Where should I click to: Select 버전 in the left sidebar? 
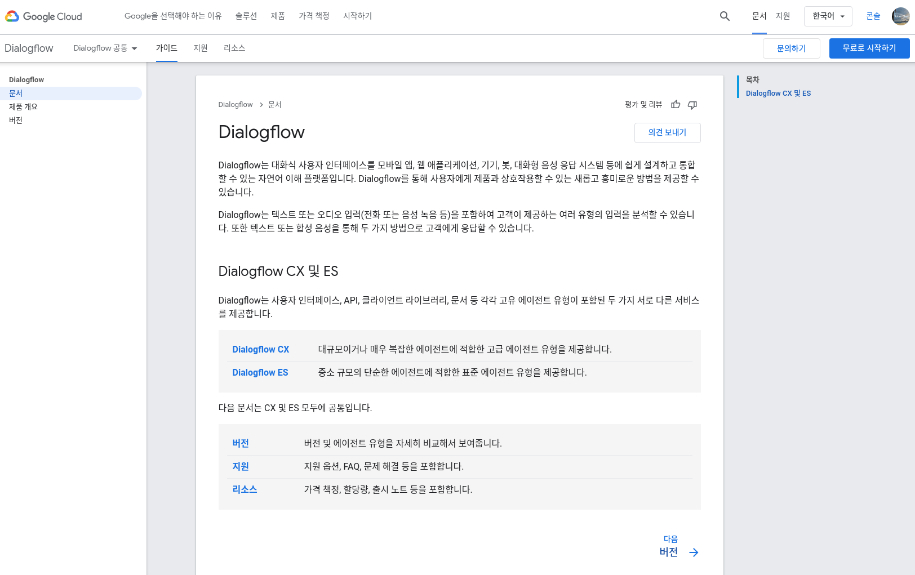(16, 121)
